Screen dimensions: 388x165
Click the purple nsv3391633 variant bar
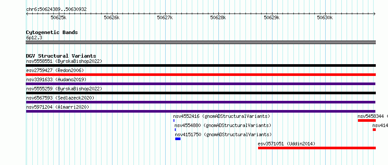(201, 84)
